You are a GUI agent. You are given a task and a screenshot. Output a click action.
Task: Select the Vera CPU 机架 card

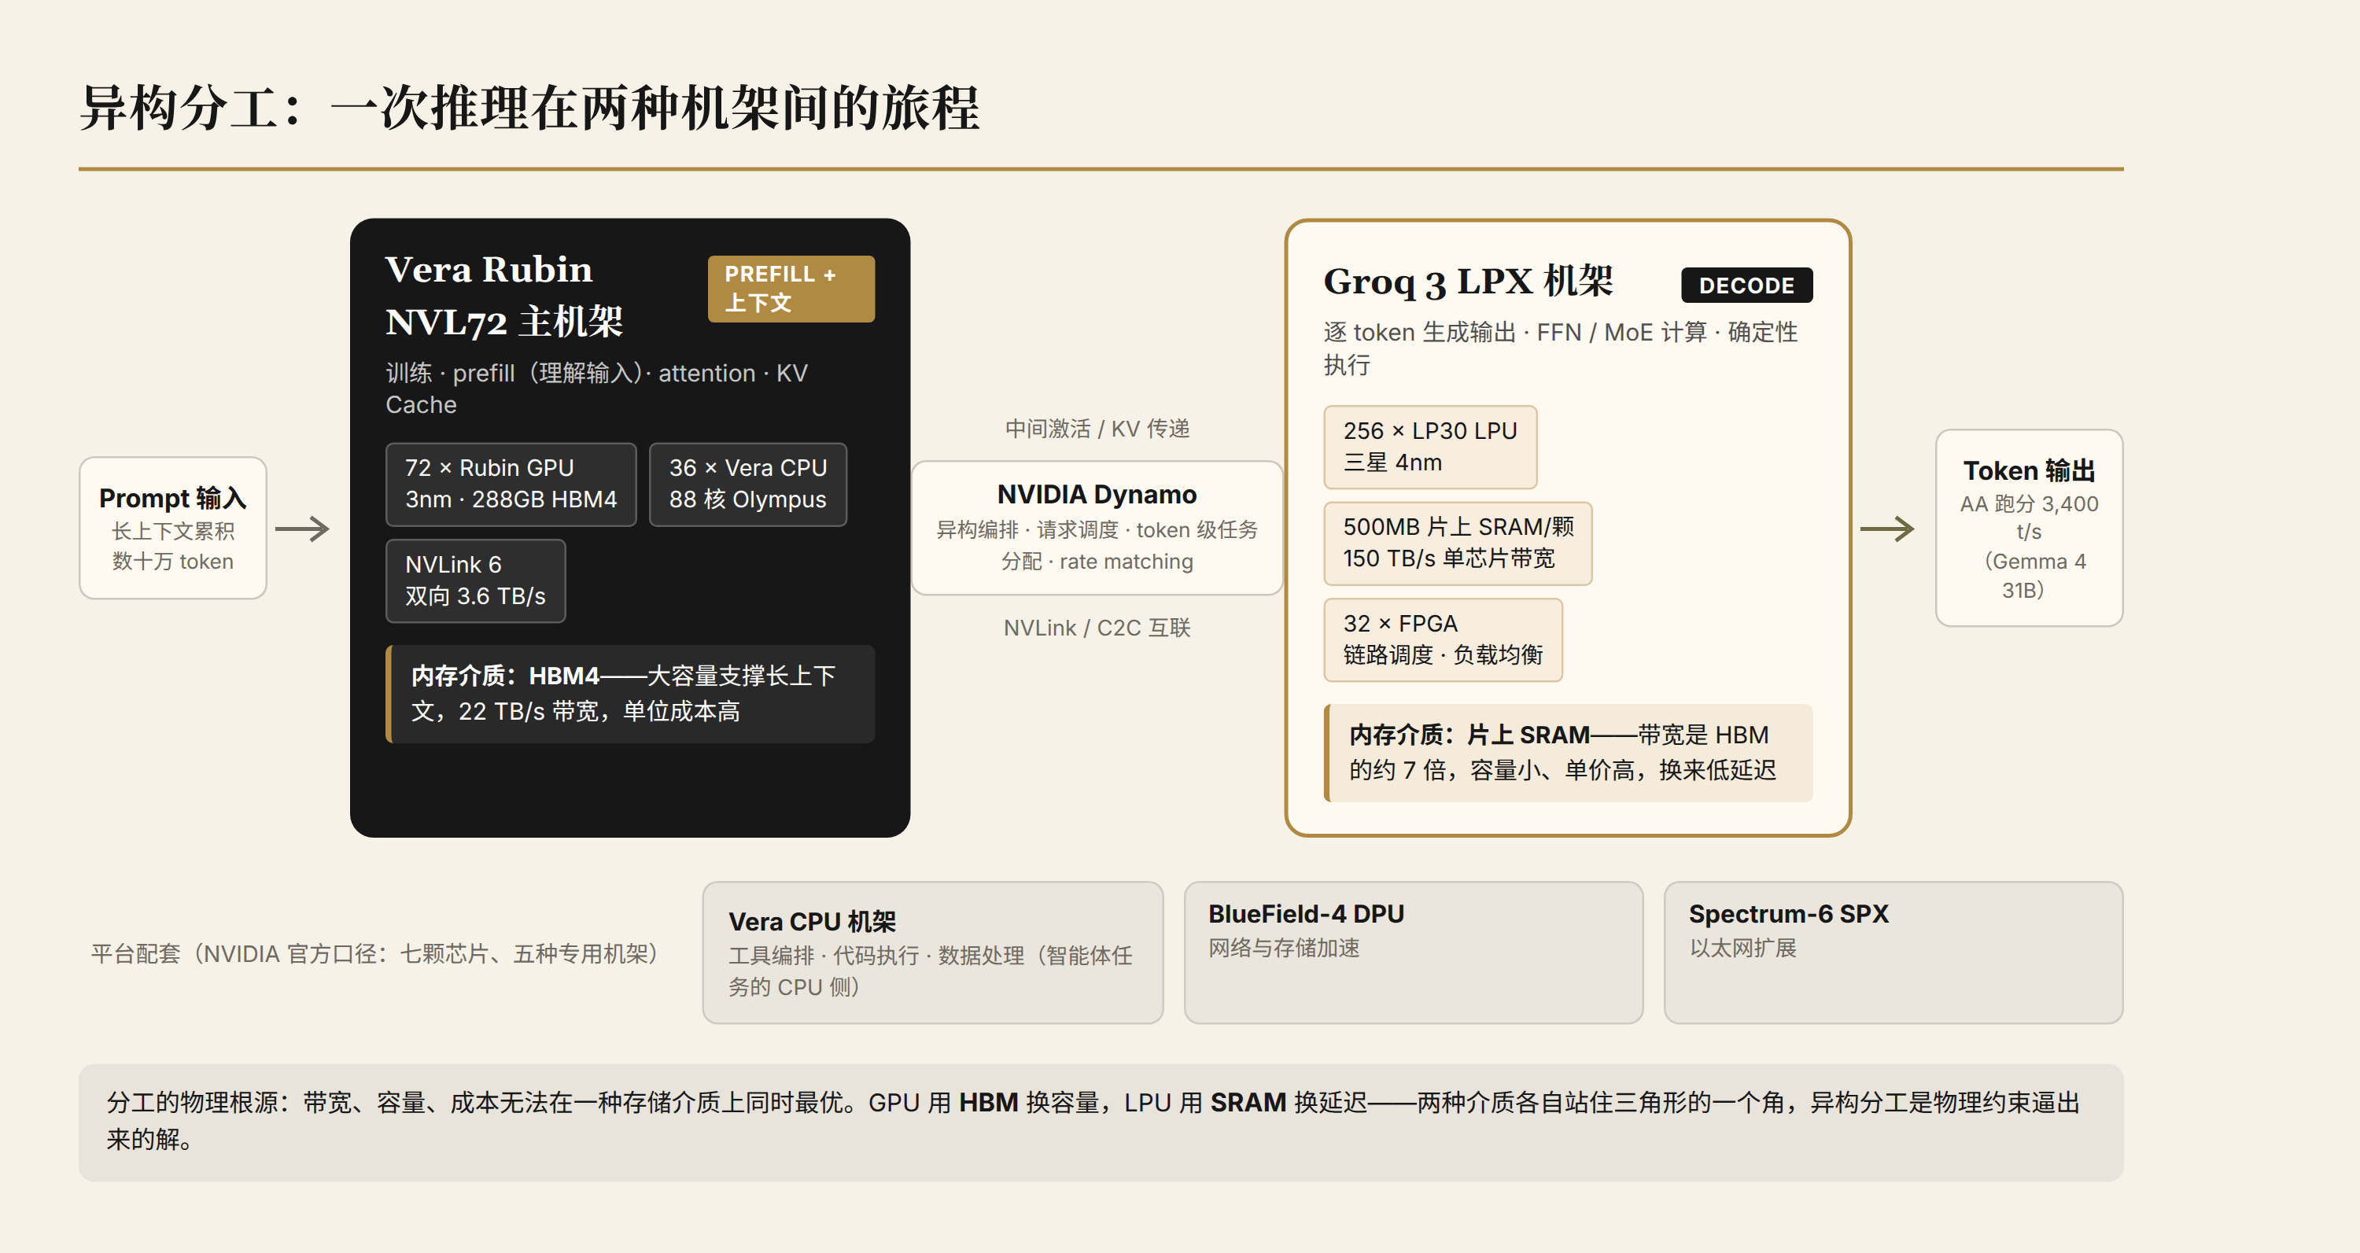click(x=933, y=953)
